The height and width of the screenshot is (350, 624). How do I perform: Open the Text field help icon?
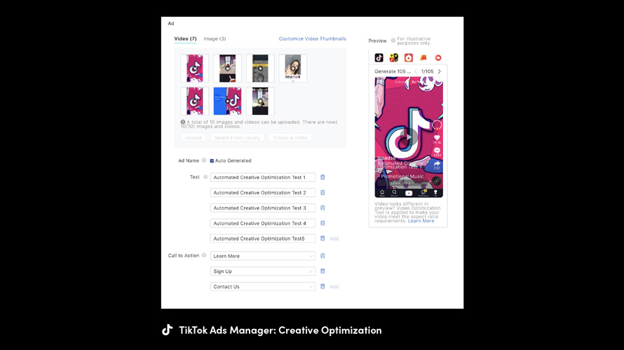(205, 177)
